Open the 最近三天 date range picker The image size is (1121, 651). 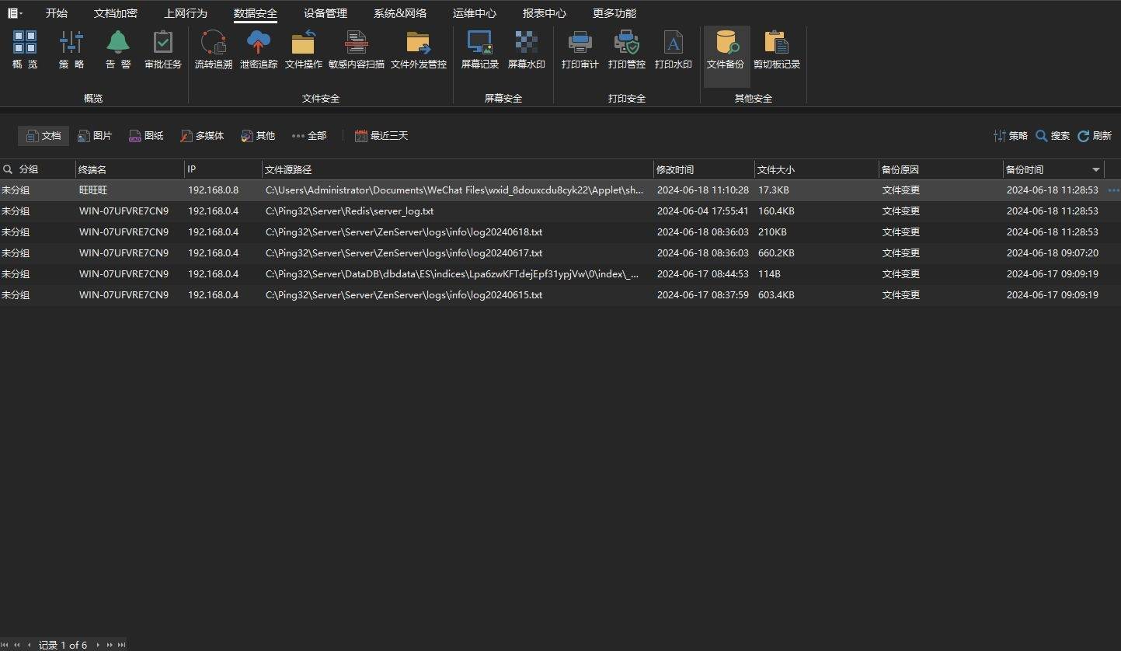(x=381, y=136)
